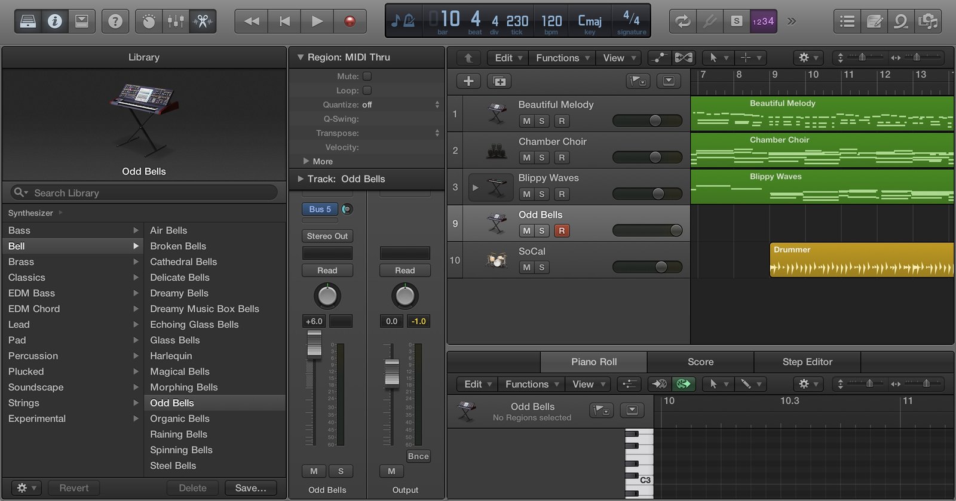Open the tracks area Functions menu

(x=563, y=58)
